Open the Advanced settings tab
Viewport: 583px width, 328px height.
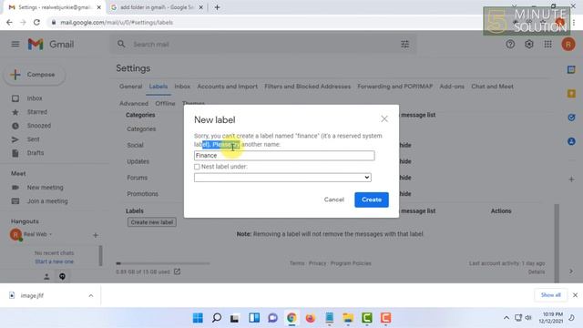click(134, 103)
